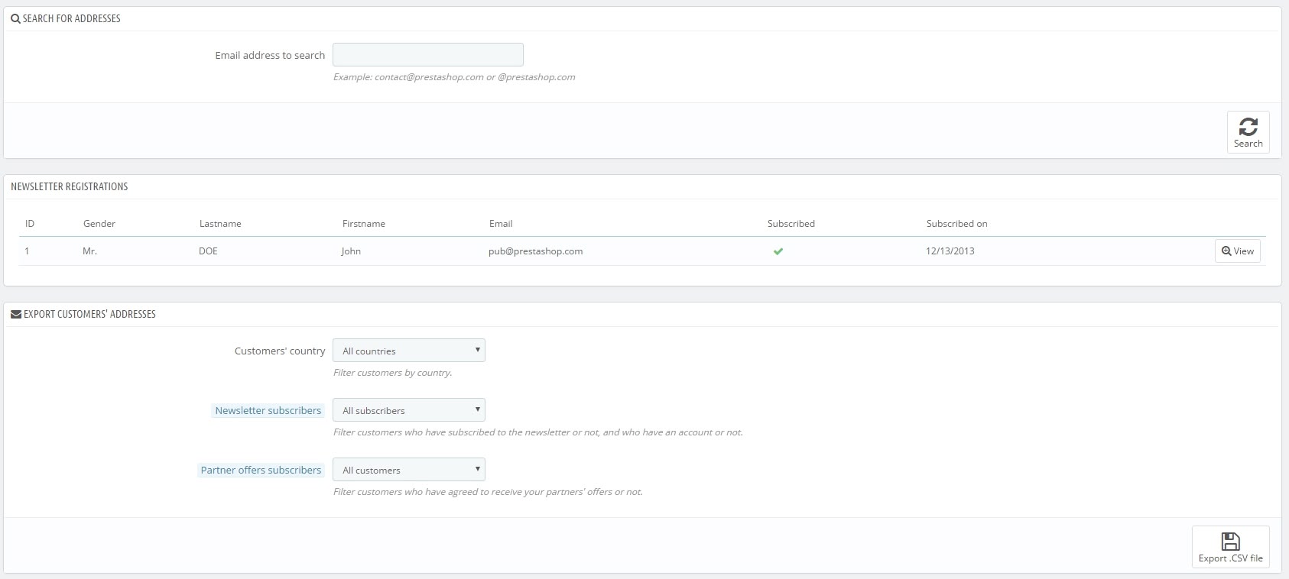Click the 12/13/2013 subscription date
This screenshot has height=579, width=1289.
point(950,251)
